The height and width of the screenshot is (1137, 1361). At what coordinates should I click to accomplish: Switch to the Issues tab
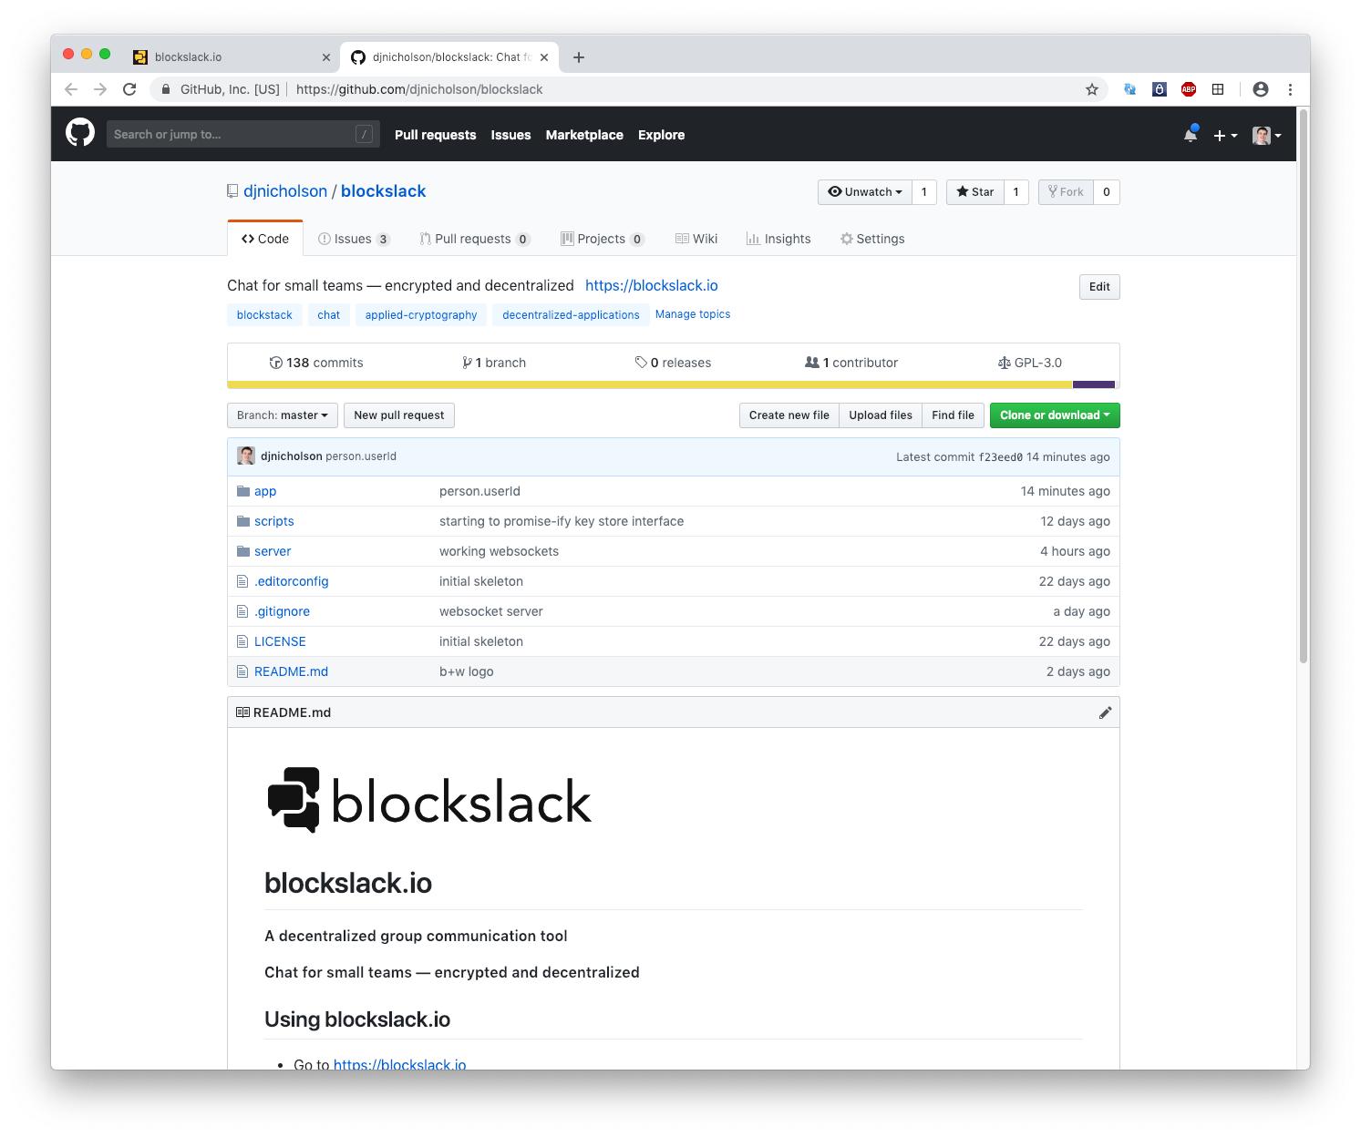click(352, 238)
